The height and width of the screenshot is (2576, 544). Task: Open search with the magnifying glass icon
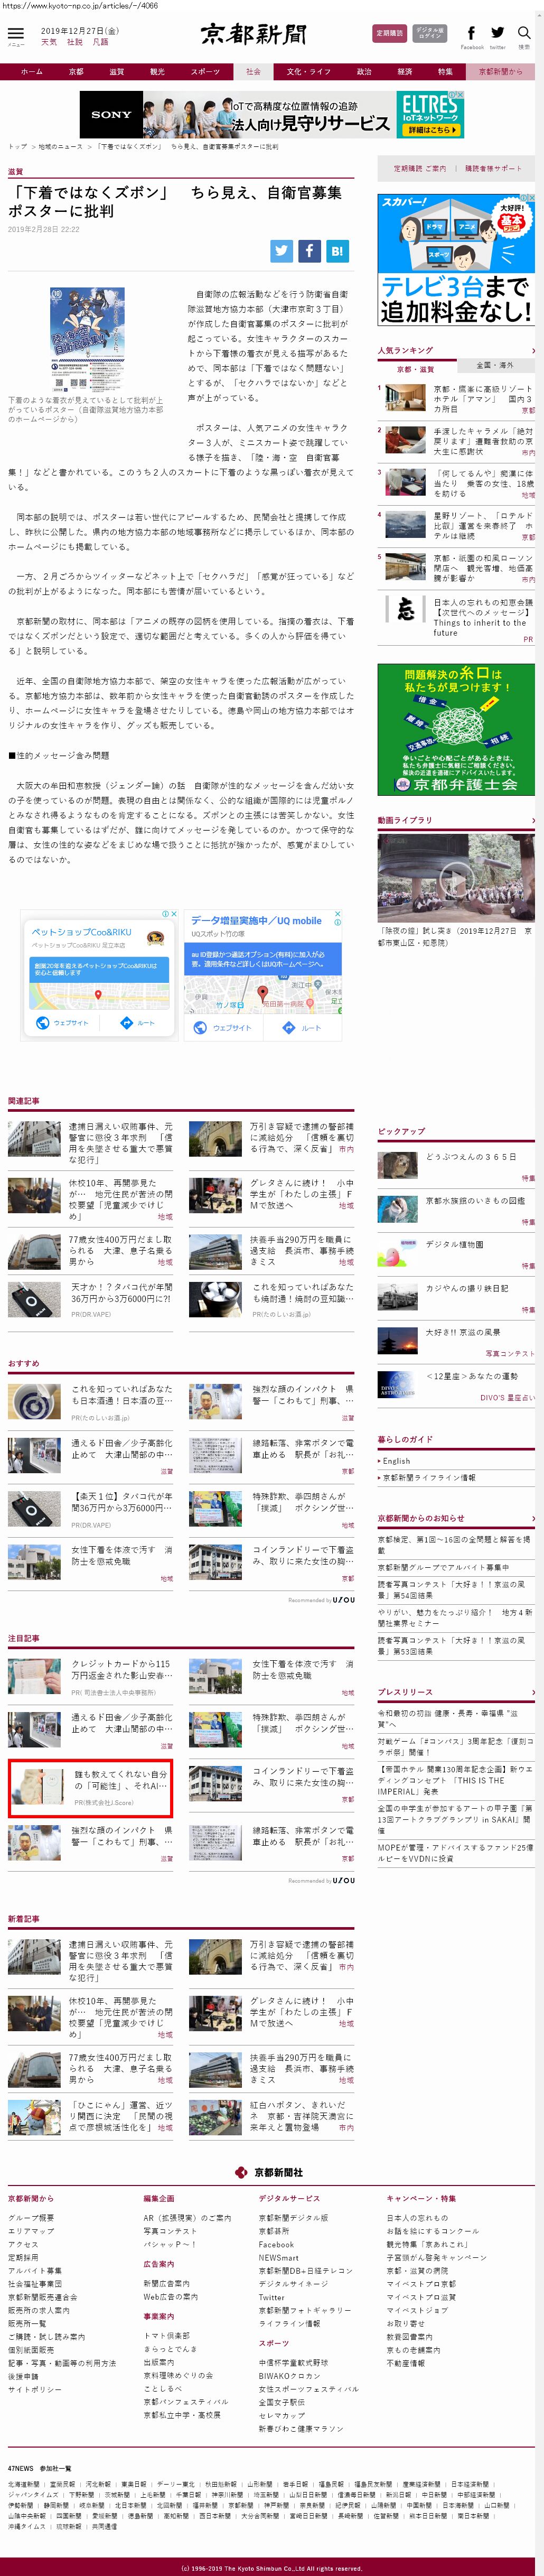click(524, 34)
